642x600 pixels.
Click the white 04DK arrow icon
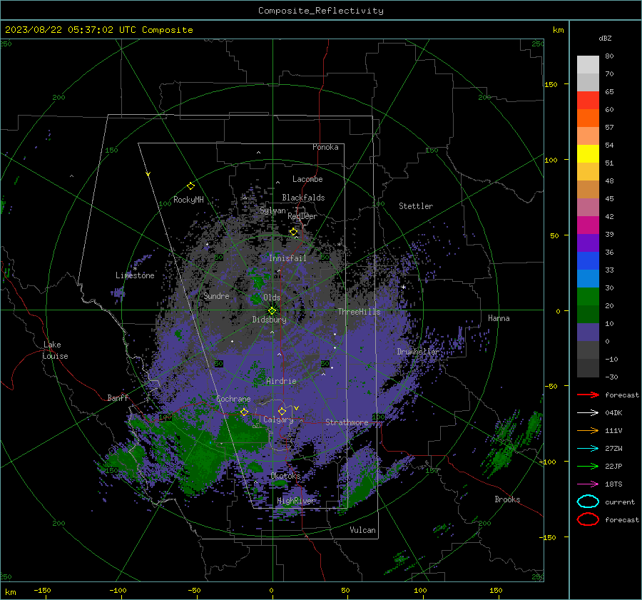click(x=588, y=412)
